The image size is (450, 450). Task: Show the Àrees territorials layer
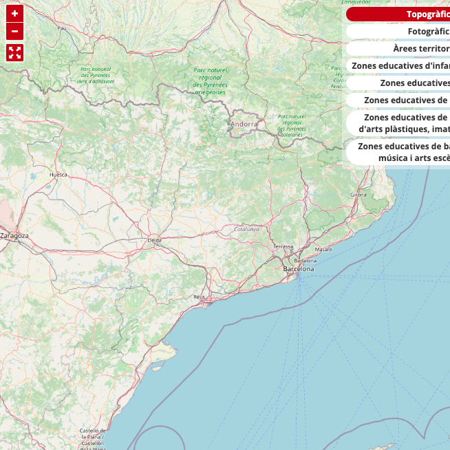tap(399, 48)
